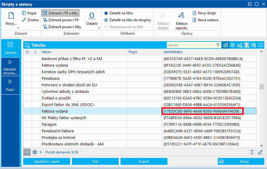
Task: Click the Nový record icon
Action: coord(11,16)
